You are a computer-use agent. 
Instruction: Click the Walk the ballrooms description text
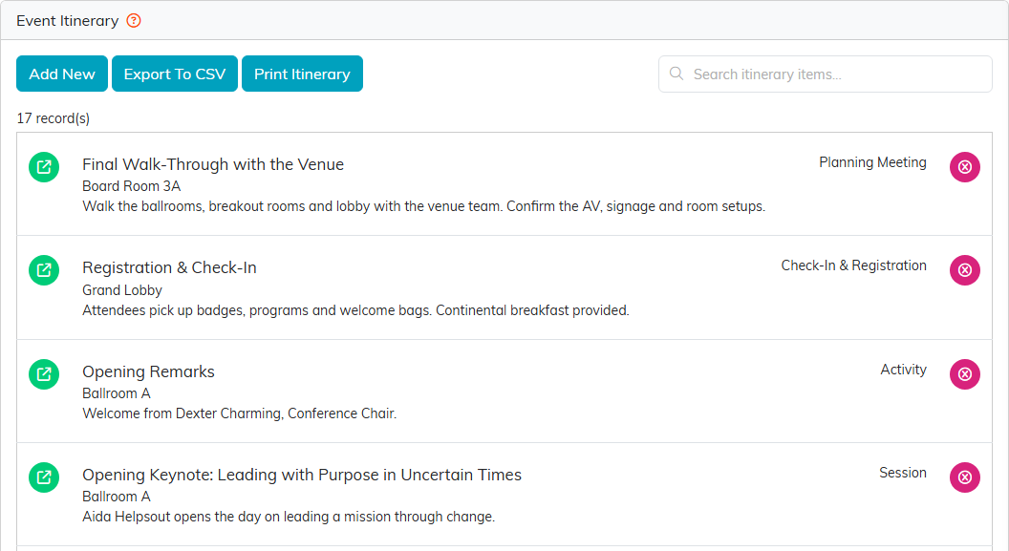coord(424,206)
